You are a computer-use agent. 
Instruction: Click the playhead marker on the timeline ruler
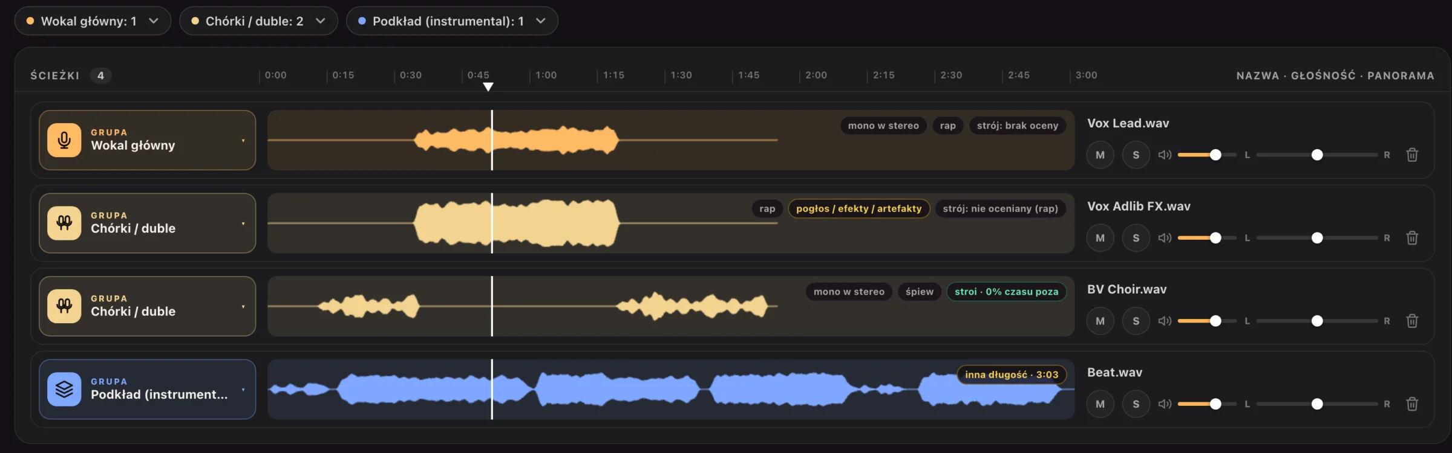pyautogui.click(x=488, y=87)
